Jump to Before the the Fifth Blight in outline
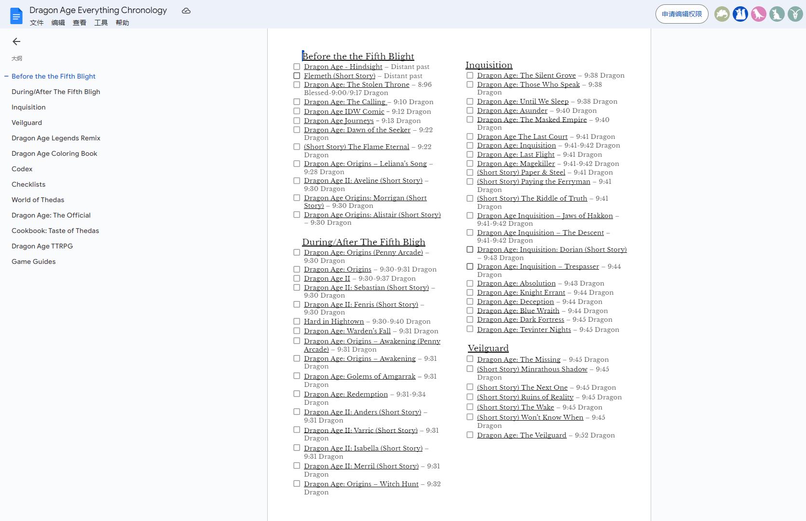The width and height of the screenshot is (806, 521). click(x=54, y=76)
